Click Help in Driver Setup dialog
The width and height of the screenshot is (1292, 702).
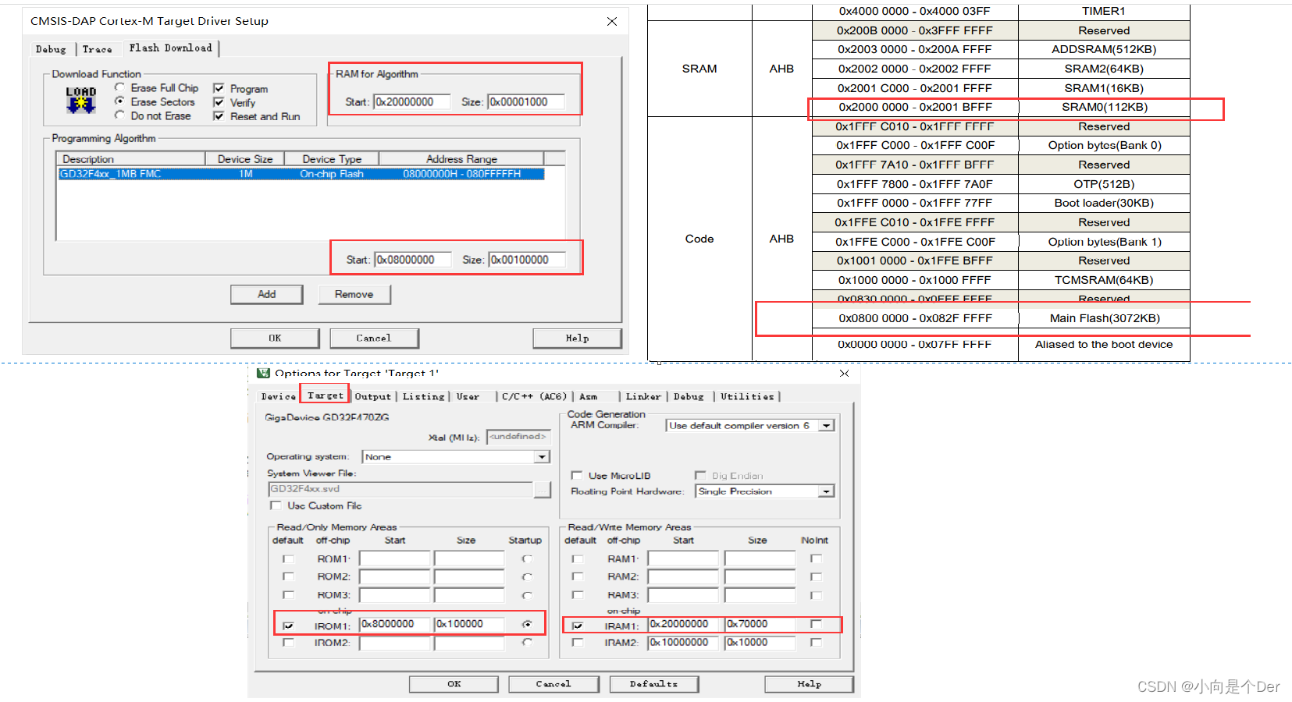coord(578,338)
